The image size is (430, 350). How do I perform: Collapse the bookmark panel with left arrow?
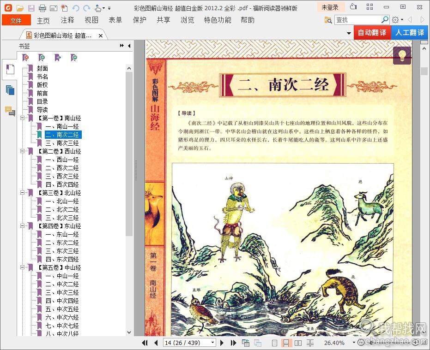coord(129,46)
